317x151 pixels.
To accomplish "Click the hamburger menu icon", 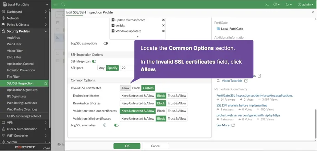I will 55,4.
